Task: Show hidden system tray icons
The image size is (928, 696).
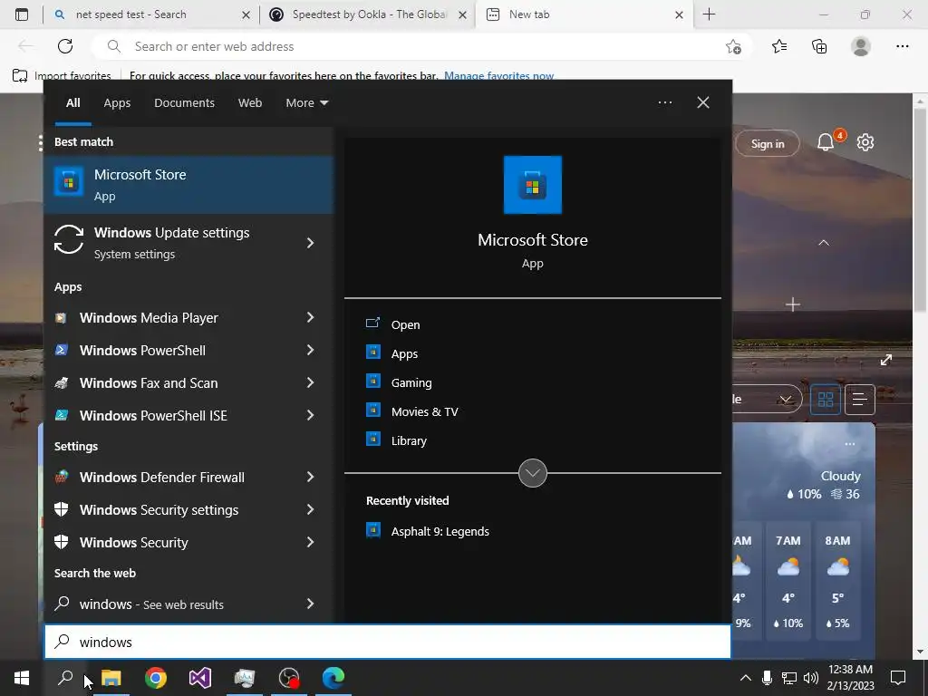Action: pyautogui.click(x=746, y=678)
